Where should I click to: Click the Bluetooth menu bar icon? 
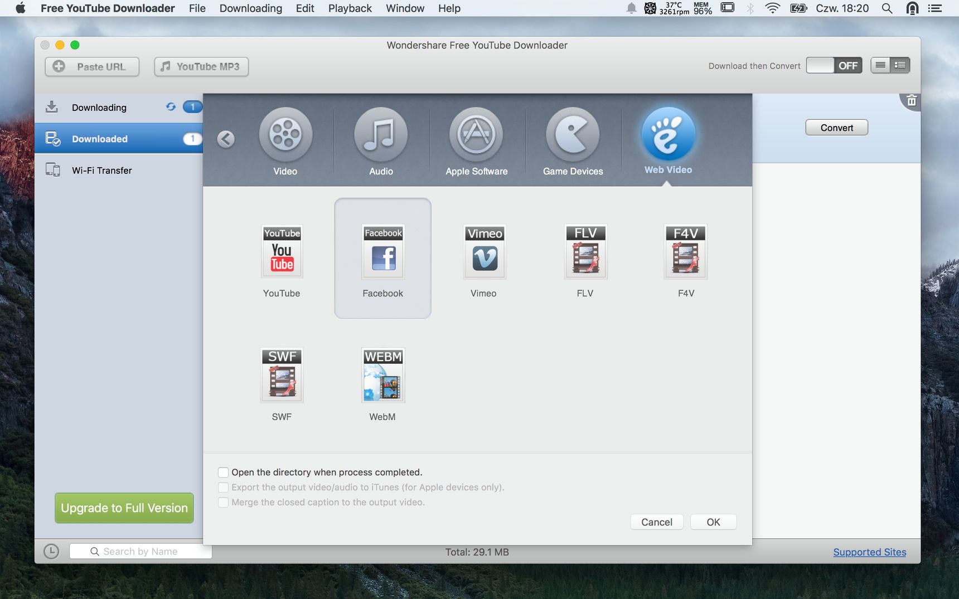[x=750, y=8]
